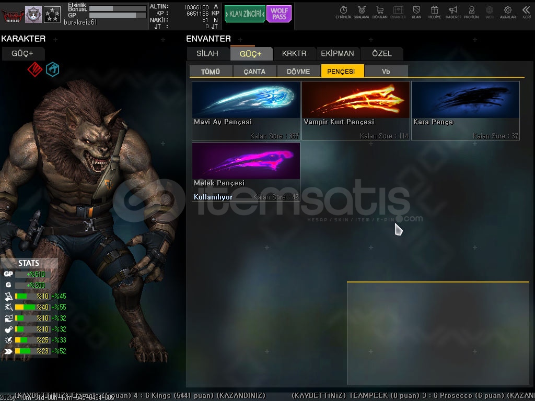The width and height of the screenshot is (535, 401).
Task: Open the Sıralama ranking icon
Action: (362, 13)
